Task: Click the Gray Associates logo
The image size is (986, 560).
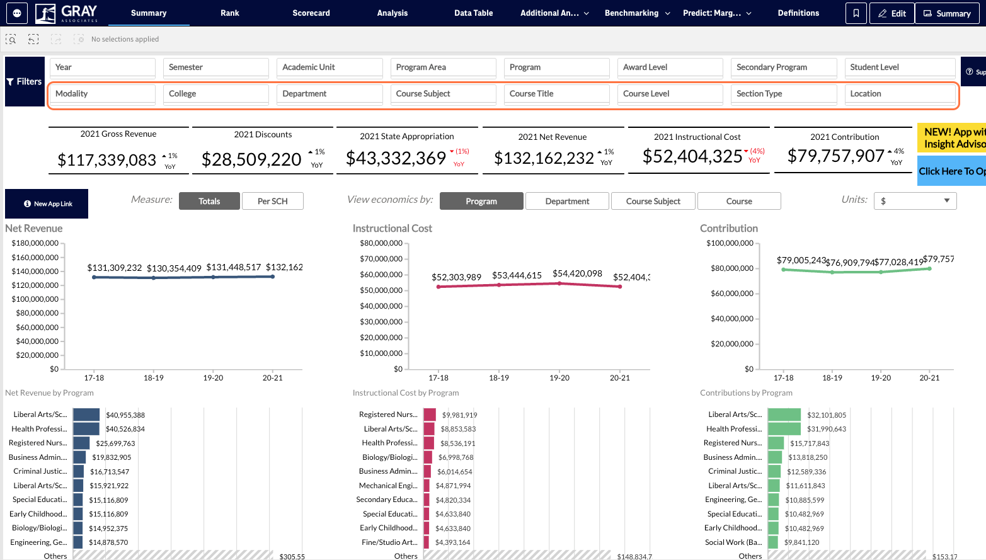Action: tap(67, 13)
